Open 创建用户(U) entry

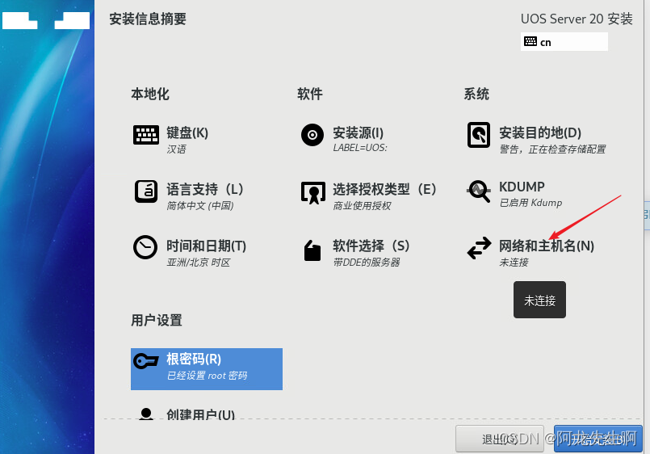[200, 414]
